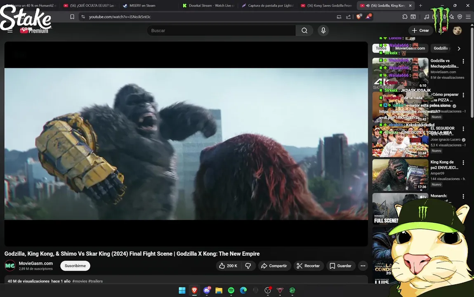Click the Recortar clip button

308,266
